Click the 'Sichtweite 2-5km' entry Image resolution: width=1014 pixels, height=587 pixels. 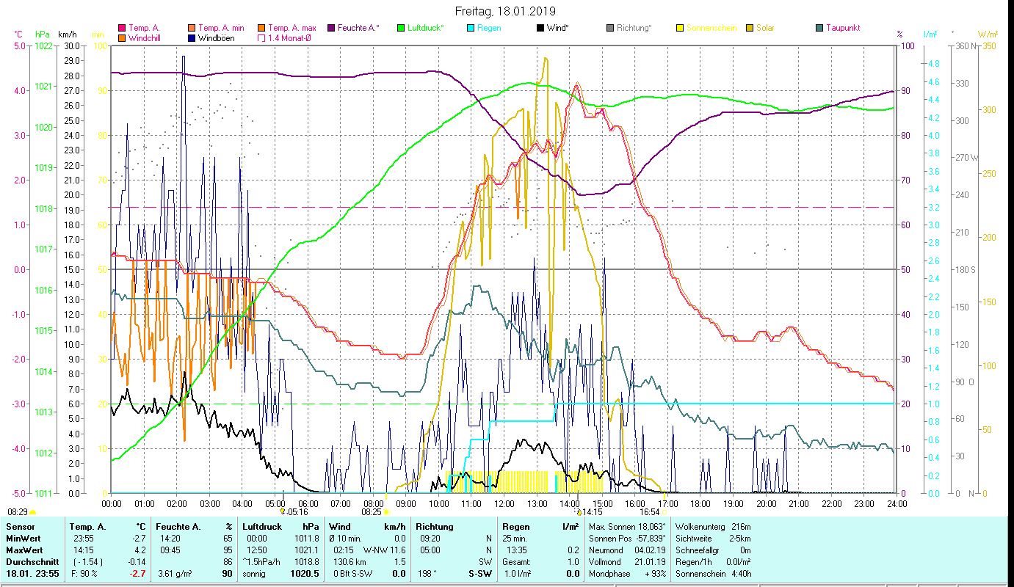(x=712, y=539)
